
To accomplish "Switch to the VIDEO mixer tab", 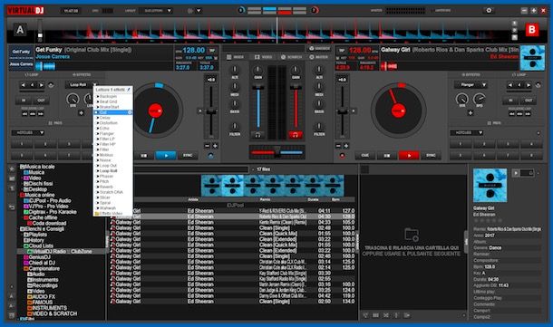I will (x=264, y=57).
